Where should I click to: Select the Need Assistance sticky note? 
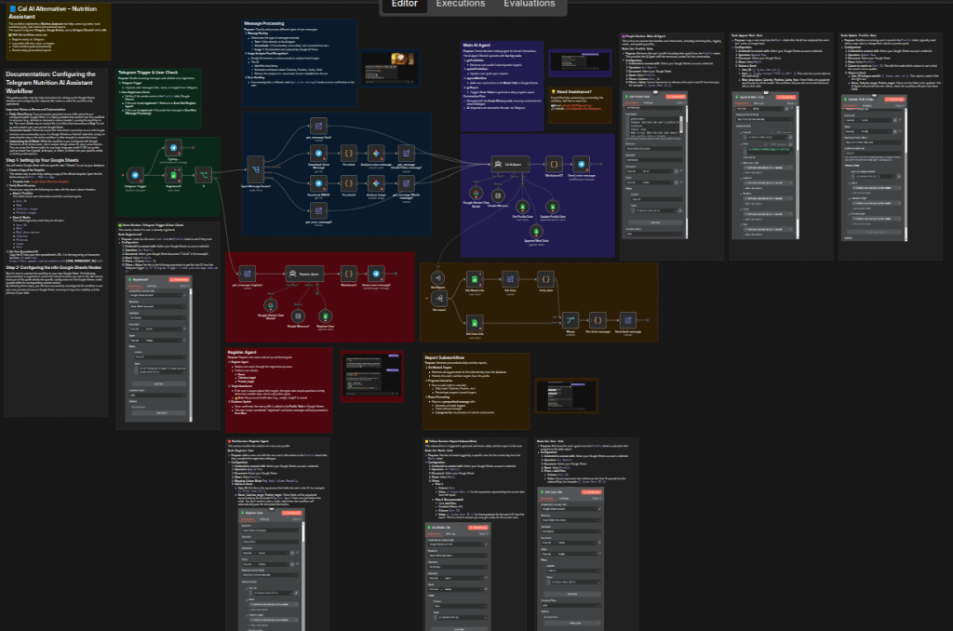580,104
